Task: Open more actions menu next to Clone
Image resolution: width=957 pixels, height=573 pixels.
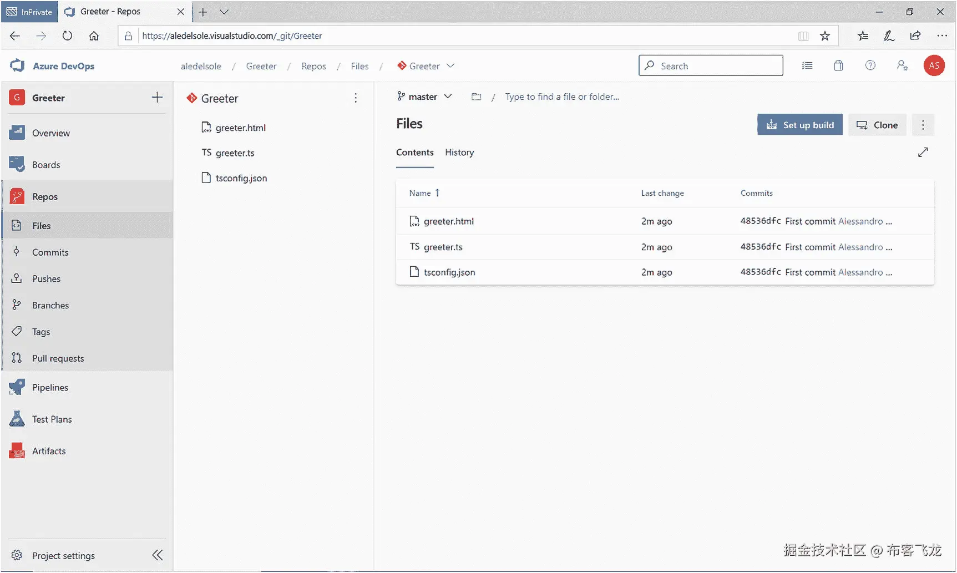Action: click(923, 125)
